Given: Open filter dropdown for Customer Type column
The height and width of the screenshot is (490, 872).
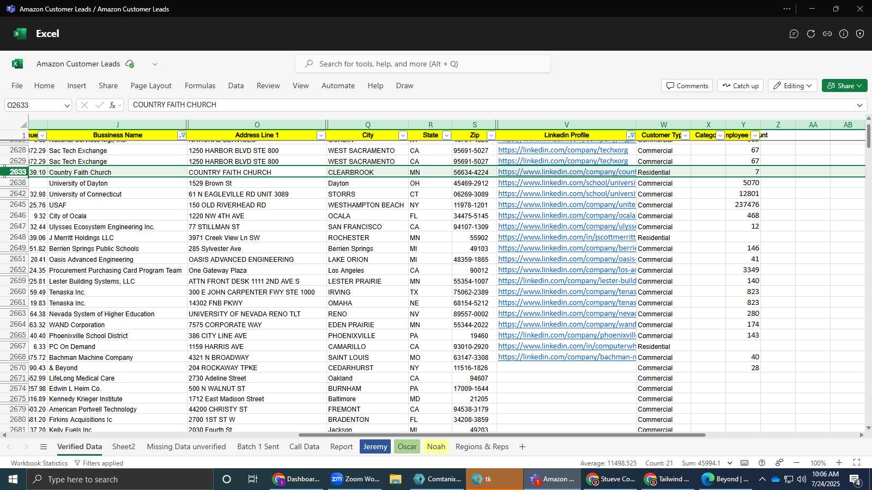Looking at the screenshot, I should pyautogui.click(x=686, y=136).
